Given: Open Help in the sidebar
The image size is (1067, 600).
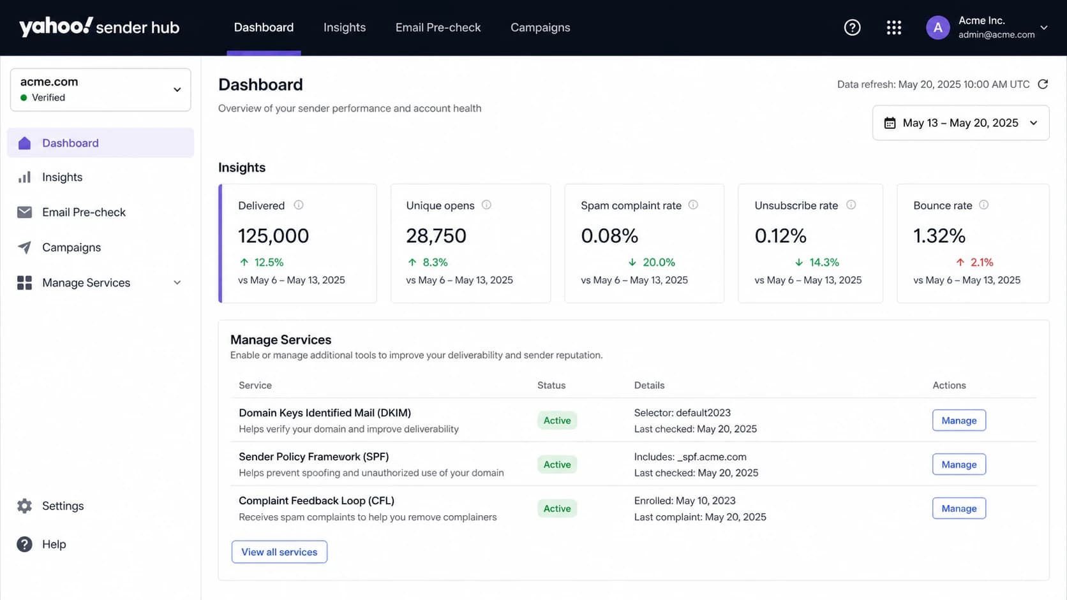Looking at the screenshot, I should pyautogui.click(x=100, y=544).
